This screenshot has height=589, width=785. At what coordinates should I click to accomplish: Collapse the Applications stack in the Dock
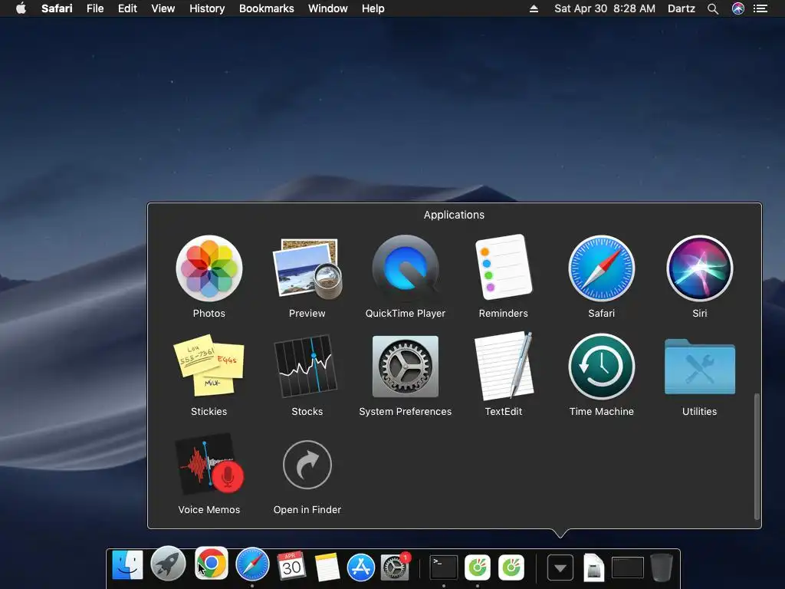tap(560, 568)
